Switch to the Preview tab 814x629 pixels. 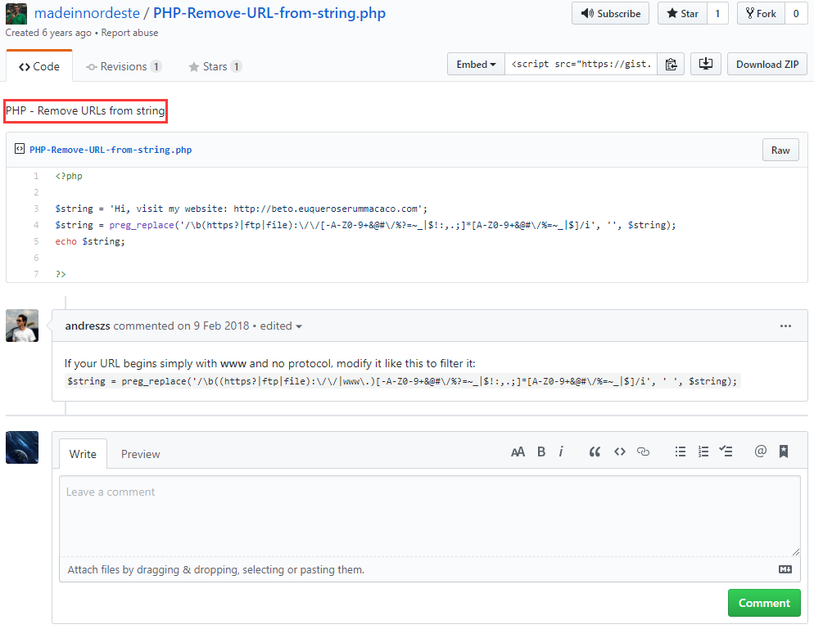click(141, 454)
